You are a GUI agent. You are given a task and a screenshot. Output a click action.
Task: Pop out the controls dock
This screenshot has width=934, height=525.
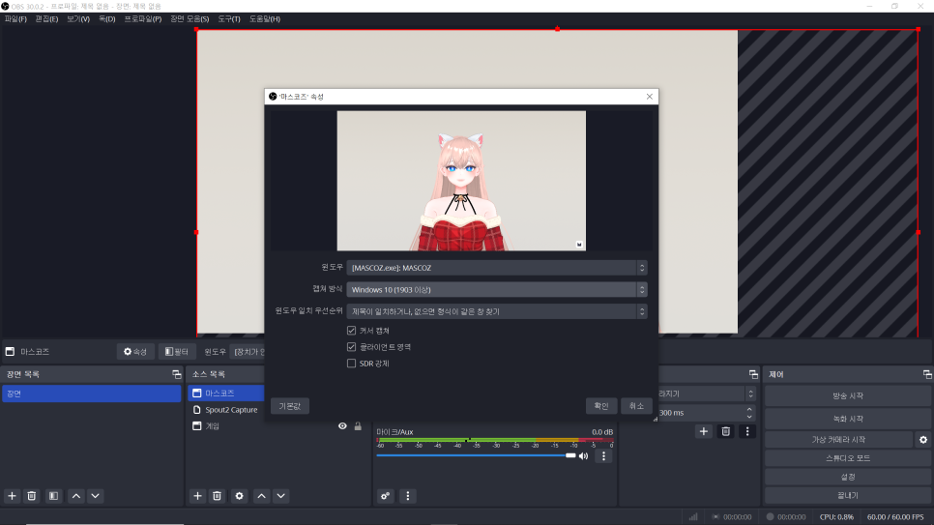[927, 374]
